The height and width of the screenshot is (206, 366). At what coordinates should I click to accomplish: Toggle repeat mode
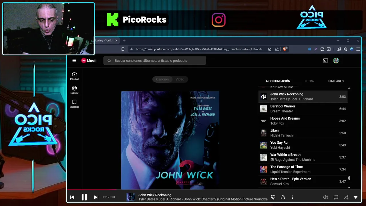click(x=336, y=197)
